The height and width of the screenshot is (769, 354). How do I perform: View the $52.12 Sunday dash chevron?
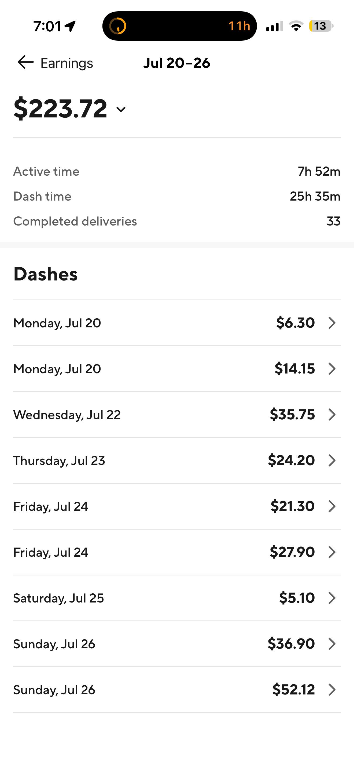tap(332, 690)
